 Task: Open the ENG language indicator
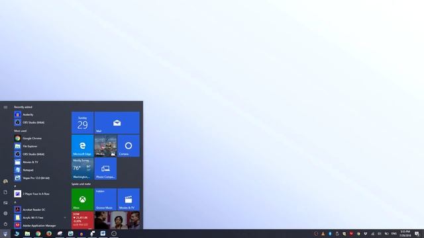pyautogui.click(x=394, y=233)
